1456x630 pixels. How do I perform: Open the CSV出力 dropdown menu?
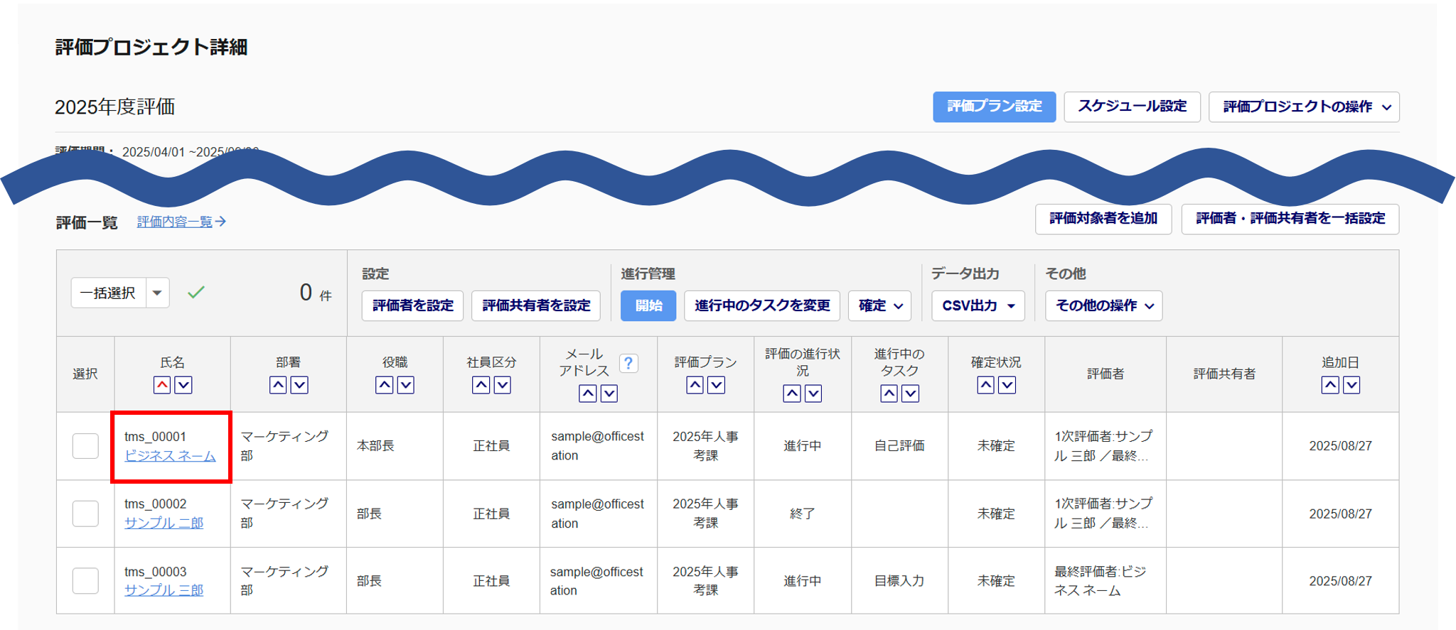[x=978, y=306]
